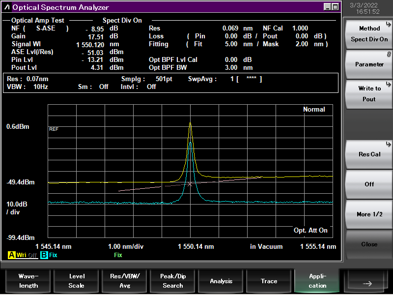Maximize the Optical Spectrum Analyzer window
The height and width of the screenshot is (295, 393).
click(x=335, y=7)
